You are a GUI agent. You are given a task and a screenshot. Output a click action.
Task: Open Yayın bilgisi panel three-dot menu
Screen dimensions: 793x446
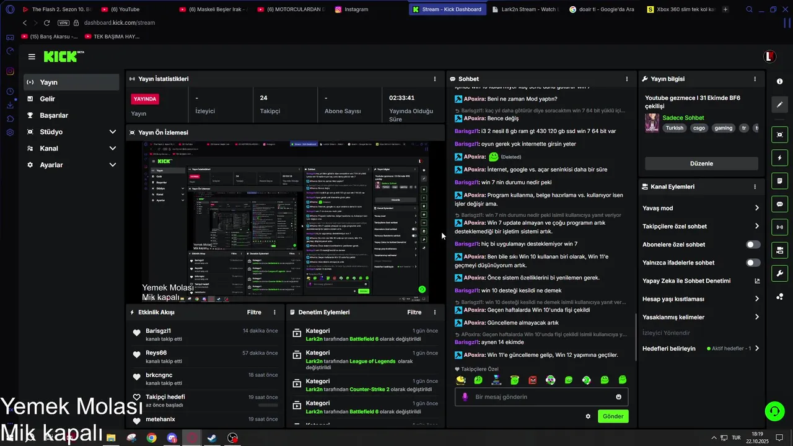point(755,79)
